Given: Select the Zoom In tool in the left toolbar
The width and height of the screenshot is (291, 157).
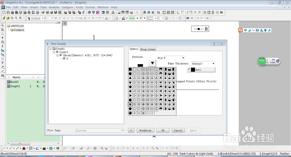Looking at the screenshot, I should tap(3, 29).
